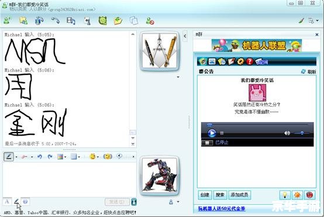Open the block contact icon
The height and width of the screenshot is (217, 324).
150,21
